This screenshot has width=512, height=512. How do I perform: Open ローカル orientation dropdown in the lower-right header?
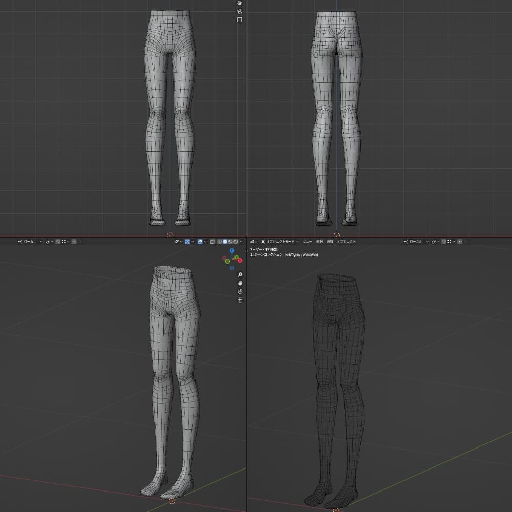click(416, 242)
